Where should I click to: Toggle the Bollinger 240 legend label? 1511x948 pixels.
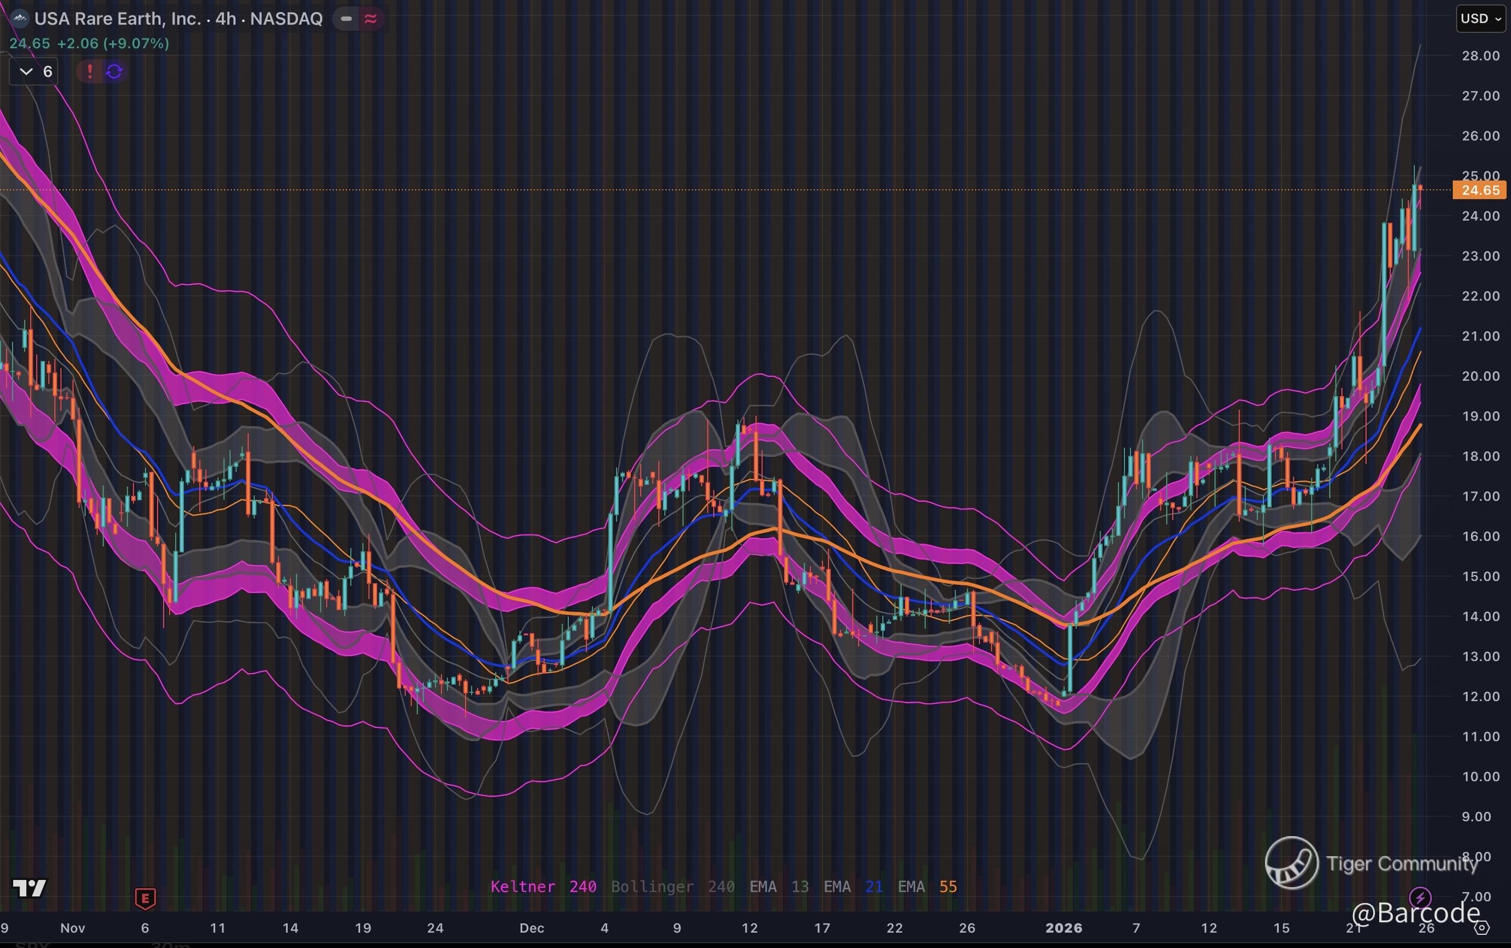point(673,887)
